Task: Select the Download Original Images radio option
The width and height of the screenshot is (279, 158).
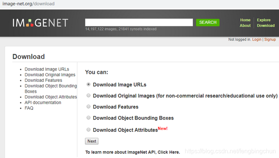Action: tap(89, 95)
